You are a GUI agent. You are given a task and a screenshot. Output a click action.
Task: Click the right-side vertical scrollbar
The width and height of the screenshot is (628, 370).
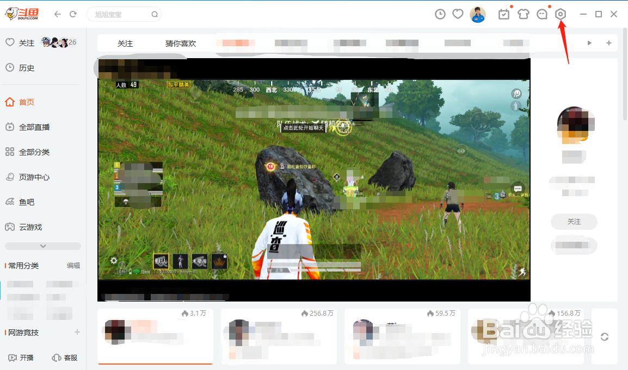coord(625,74)
